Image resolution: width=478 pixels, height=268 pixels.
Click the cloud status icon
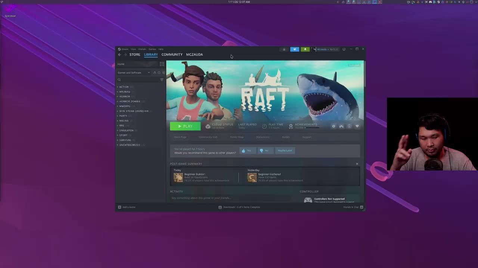pos(208,126)
